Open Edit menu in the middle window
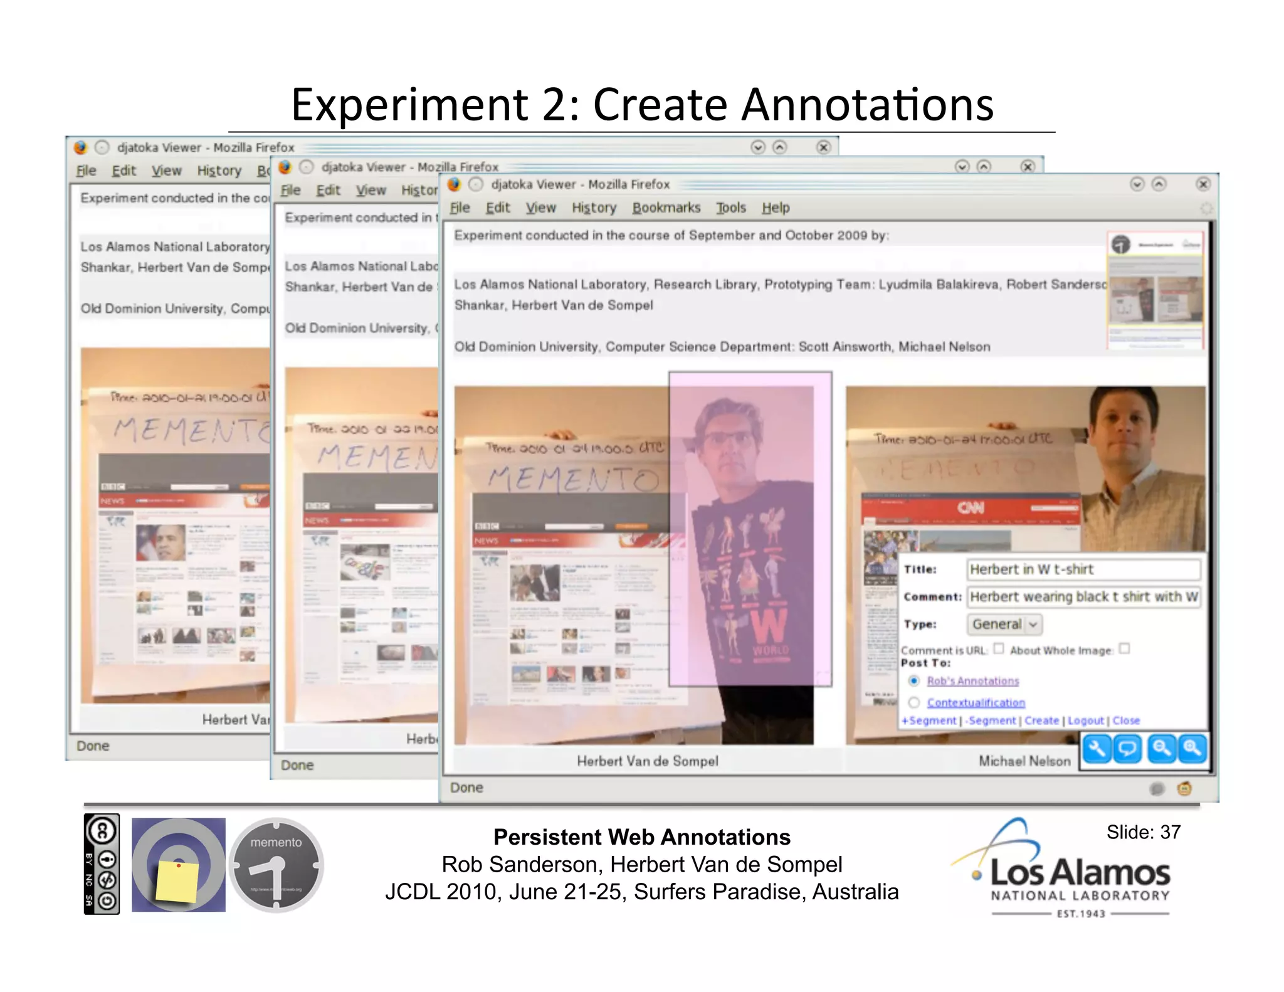This screenshot has width=1284, height=992. tap(328, 191)
